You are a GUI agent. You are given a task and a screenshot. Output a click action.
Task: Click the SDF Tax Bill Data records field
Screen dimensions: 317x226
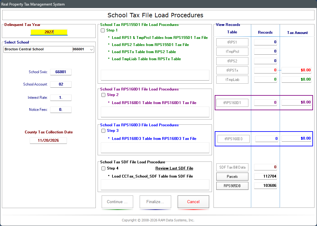point(265,167)
